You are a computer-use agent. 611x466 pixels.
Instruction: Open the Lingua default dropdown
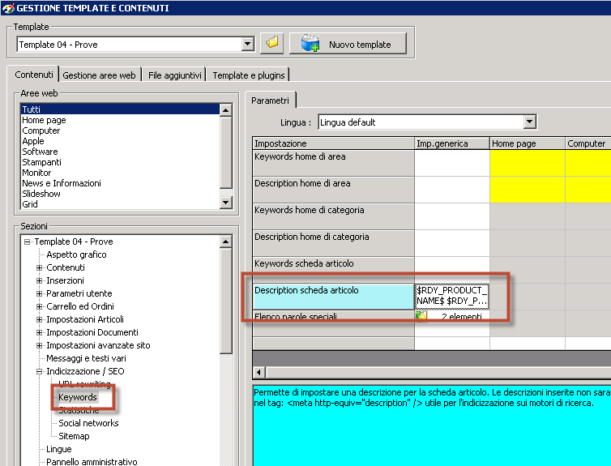tap(529, 122)
